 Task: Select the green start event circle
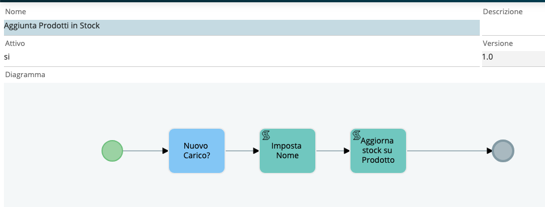point(112,151)
